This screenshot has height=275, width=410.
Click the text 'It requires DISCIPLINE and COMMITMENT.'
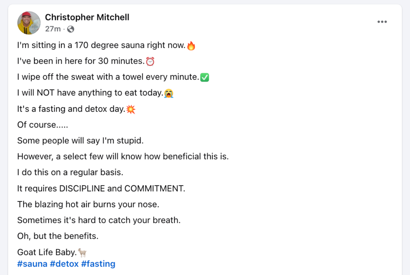pyautogui.click(x=101, y=188)
